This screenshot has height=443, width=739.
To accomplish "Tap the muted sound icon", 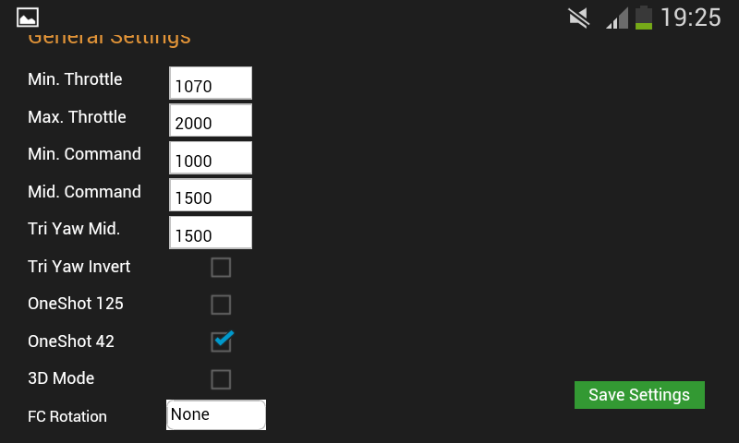I will 579,18.
